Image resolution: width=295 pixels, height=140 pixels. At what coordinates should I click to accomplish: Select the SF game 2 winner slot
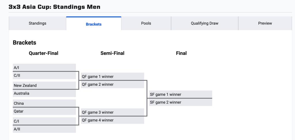(x=180, y=102)
